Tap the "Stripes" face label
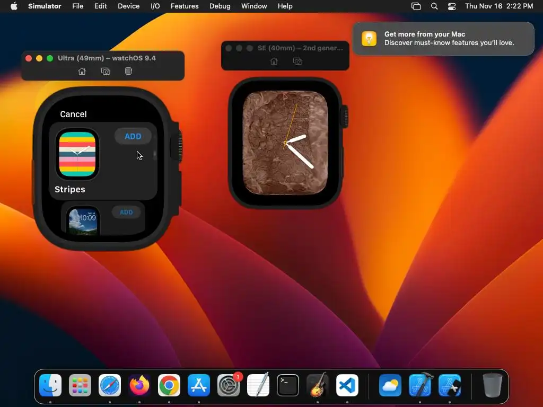 coord(70,189)
